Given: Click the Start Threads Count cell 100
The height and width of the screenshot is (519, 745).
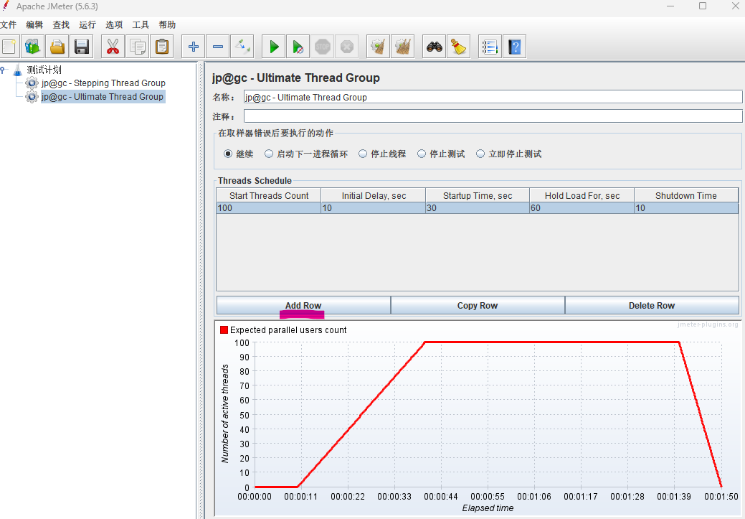Looking at the screenshot, I should pos(269,208).
